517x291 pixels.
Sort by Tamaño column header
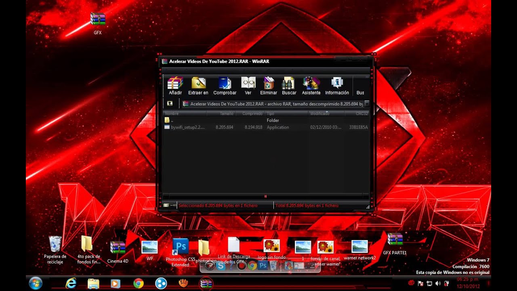point(221,114)
